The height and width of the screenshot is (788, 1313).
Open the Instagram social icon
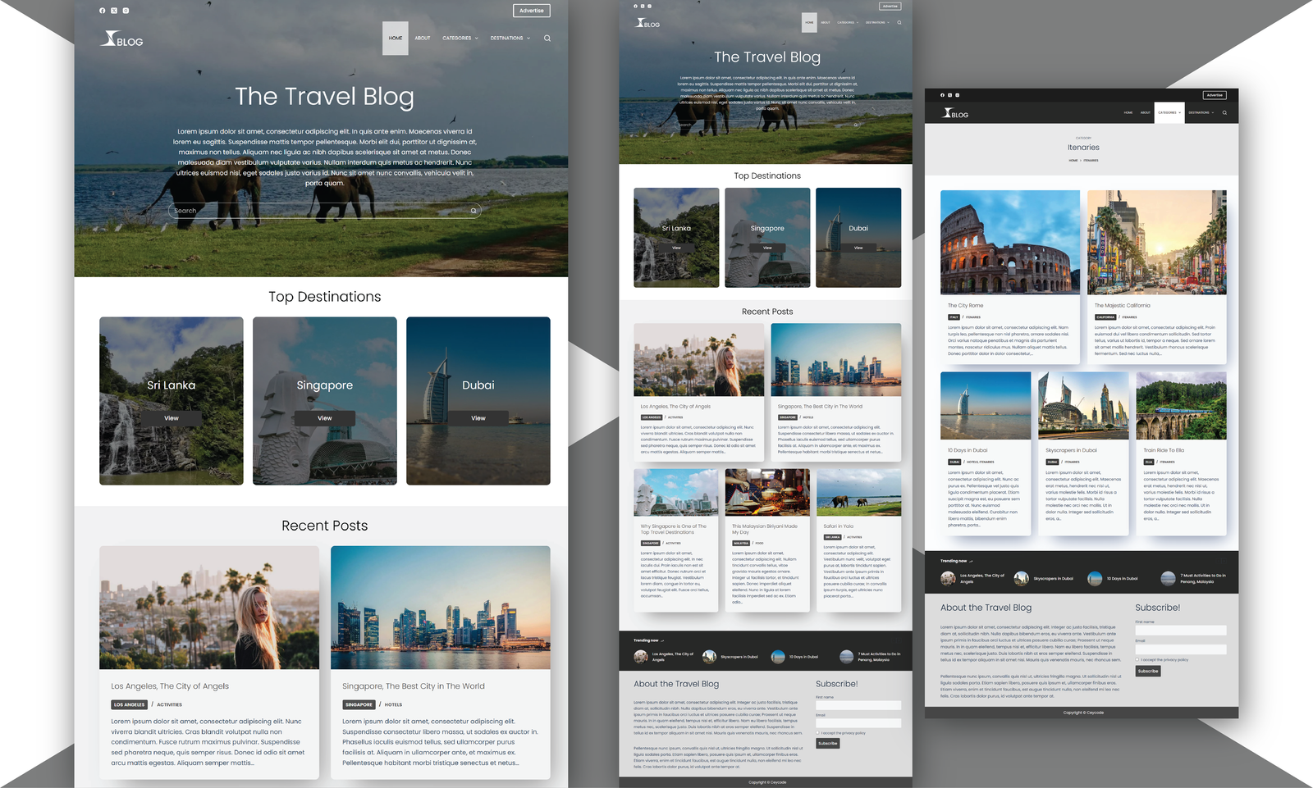(x=125, y=11)
